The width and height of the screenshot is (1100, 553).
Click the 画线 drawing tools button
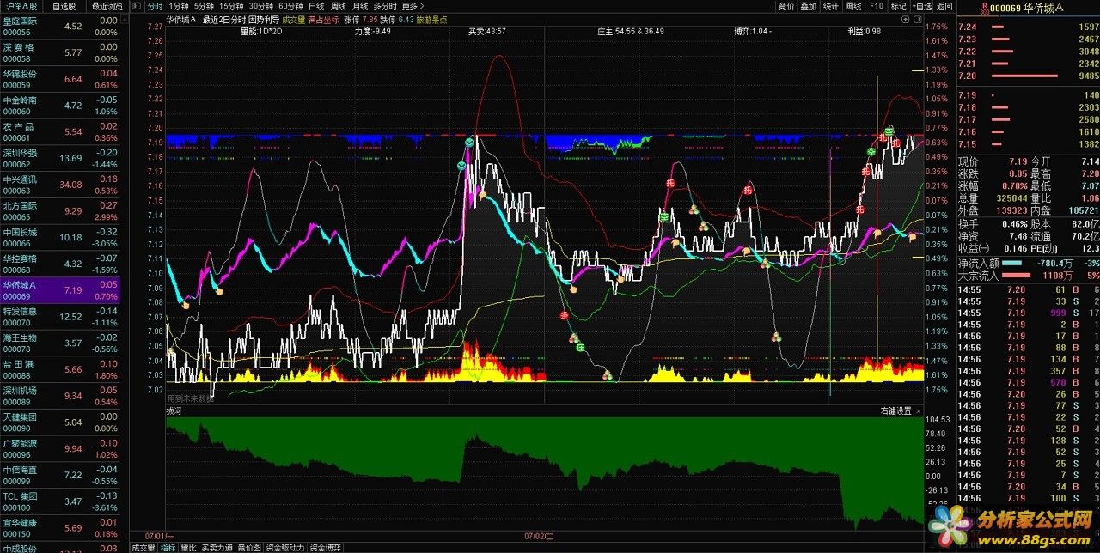[853, 6]
